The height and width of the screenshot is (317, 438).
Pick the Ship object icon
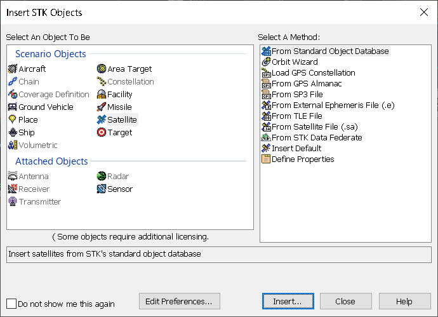(13, 133)
